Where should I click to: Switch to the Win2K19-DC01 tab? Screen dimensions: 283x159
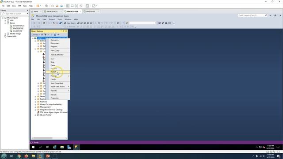coord(52,11)
